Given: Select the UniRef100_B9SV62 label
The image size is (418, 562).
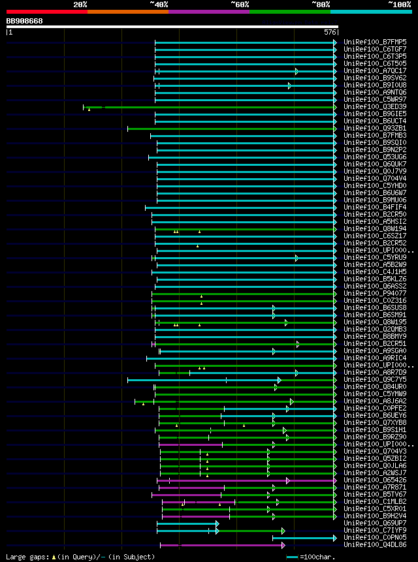Looking at the screenshot, I should (x=375, y=78).
